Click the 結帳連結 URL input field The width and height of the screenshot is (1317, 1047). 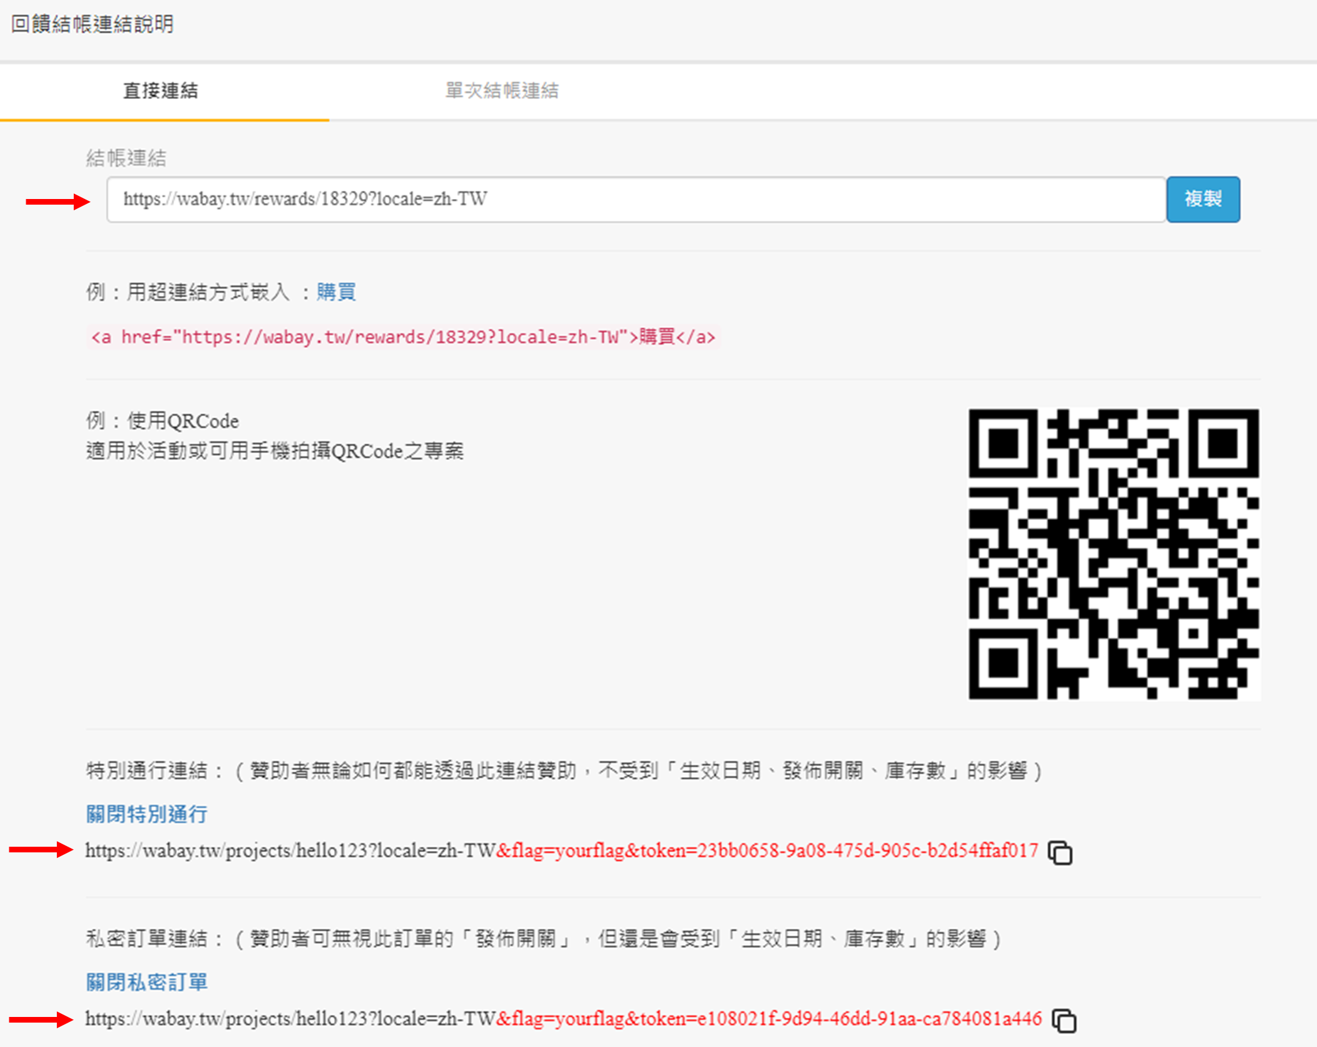[x=636, y=200]
